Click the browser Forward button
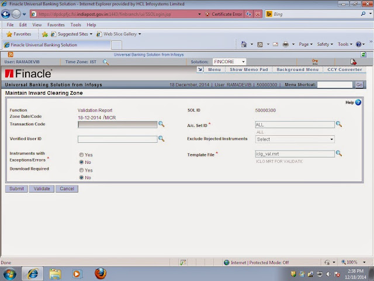This screenshot has width=374, height=281. [x=16, y=14]
